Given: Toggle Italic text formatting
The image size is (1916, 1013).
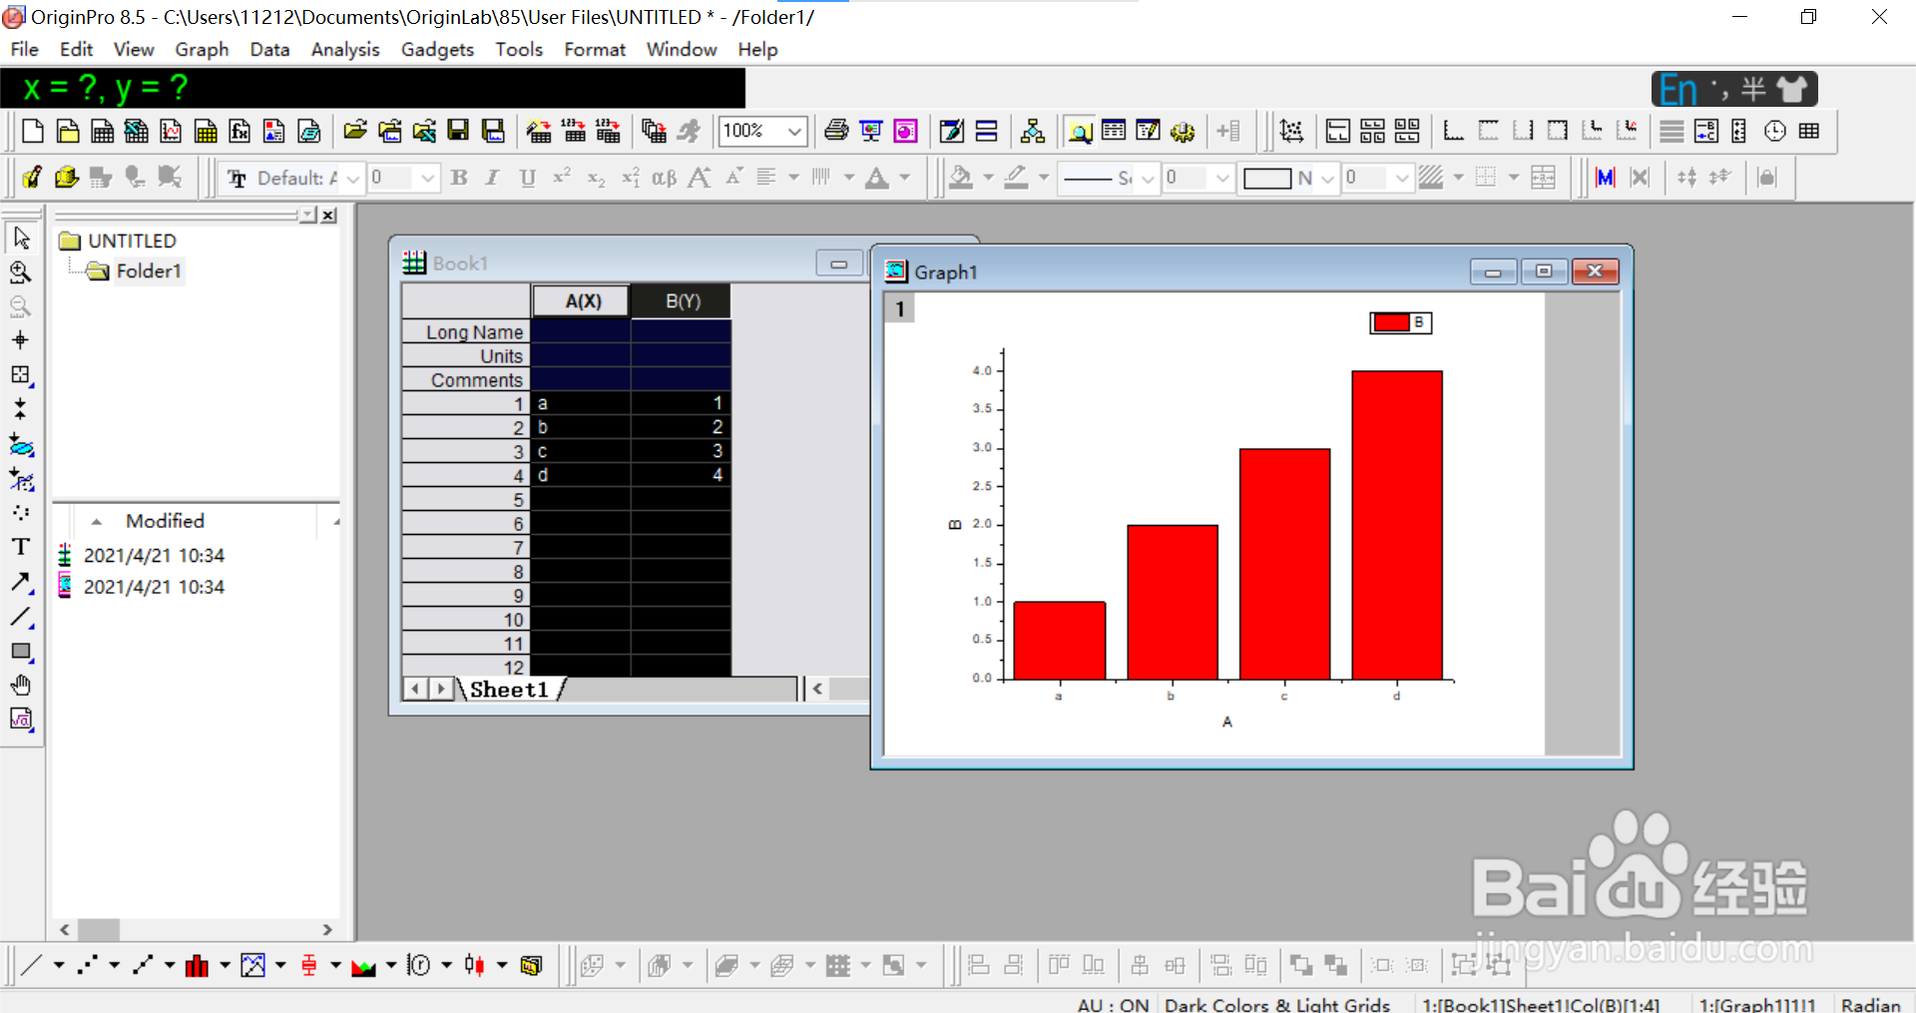Looking at the screenshot, I should [492, 178].
